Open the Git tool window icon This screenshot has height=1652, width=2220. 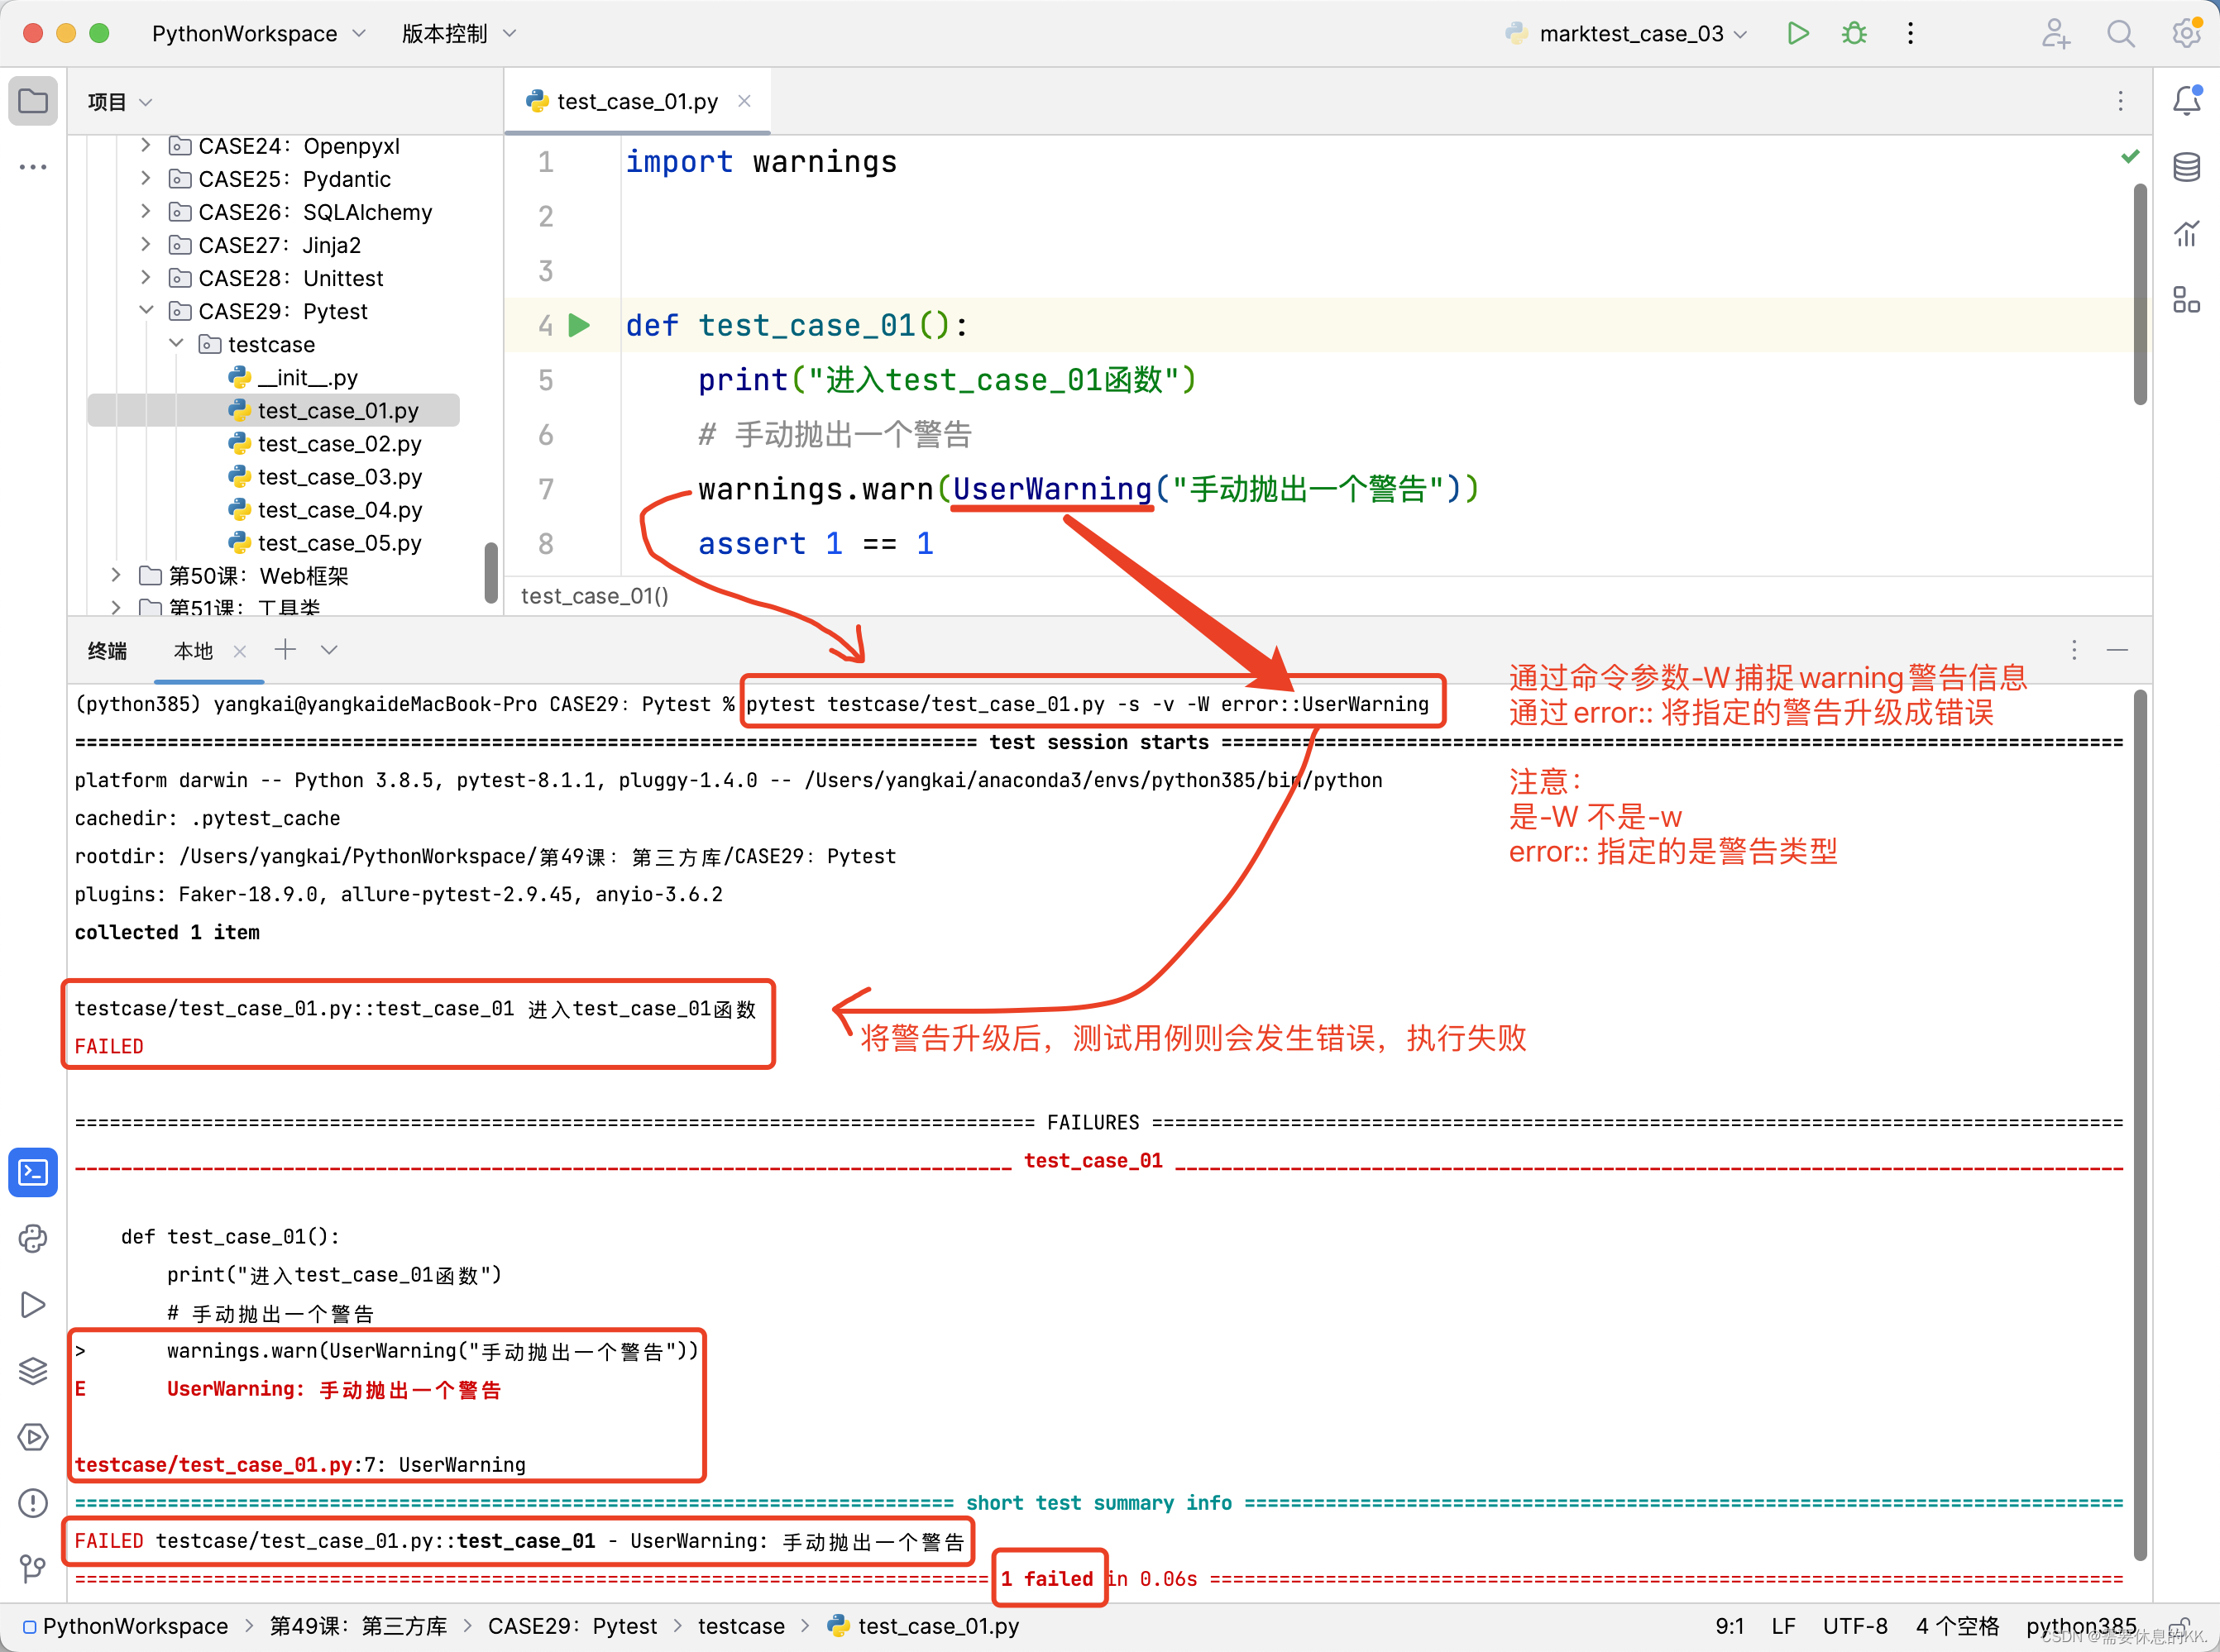(x=33, y=1568)
